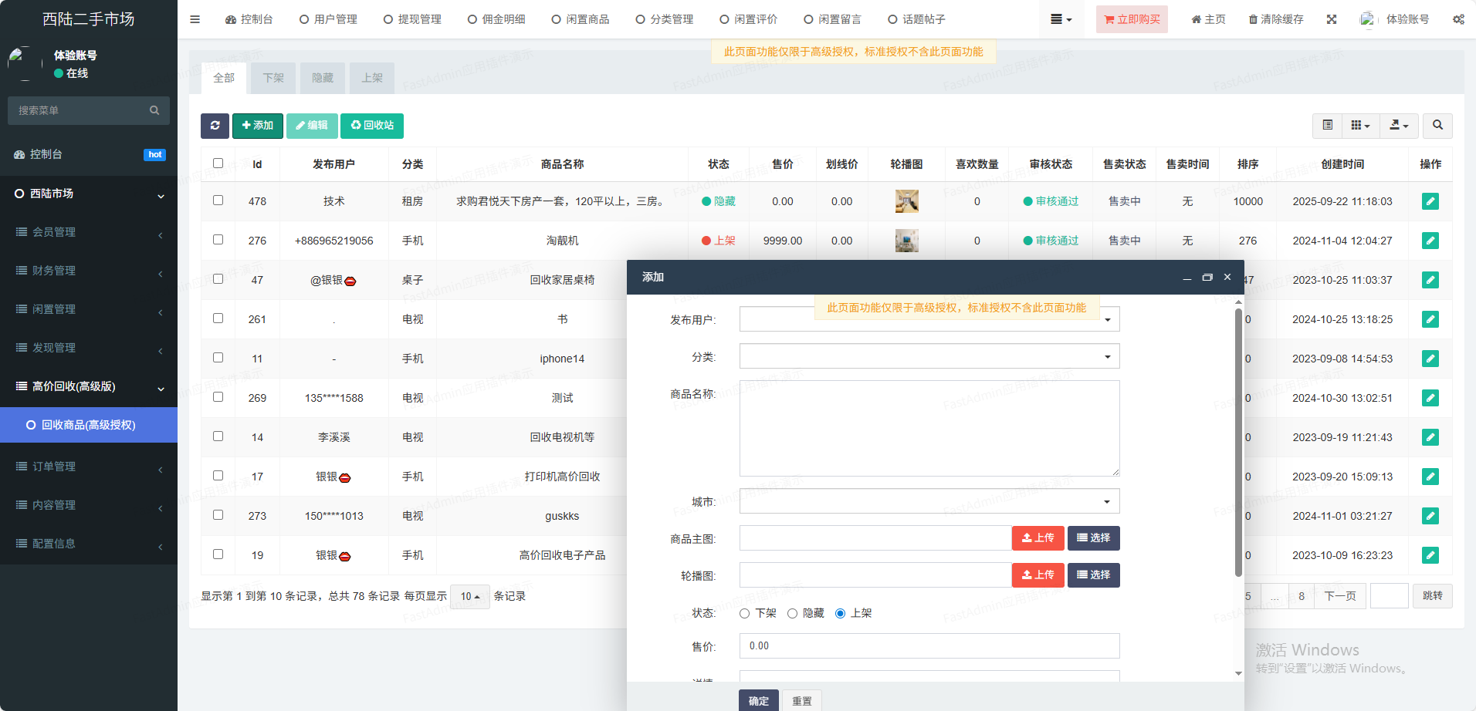Toggle the table card view icon
Viewport: 1476px width, 711px height.
coord(1327,126)
